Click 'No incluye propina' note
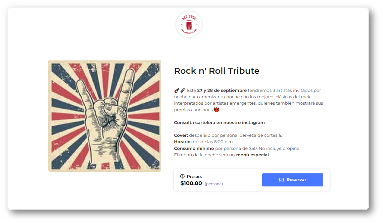Image resolution: width=383 pixels, height=224 pixels. 279,149
